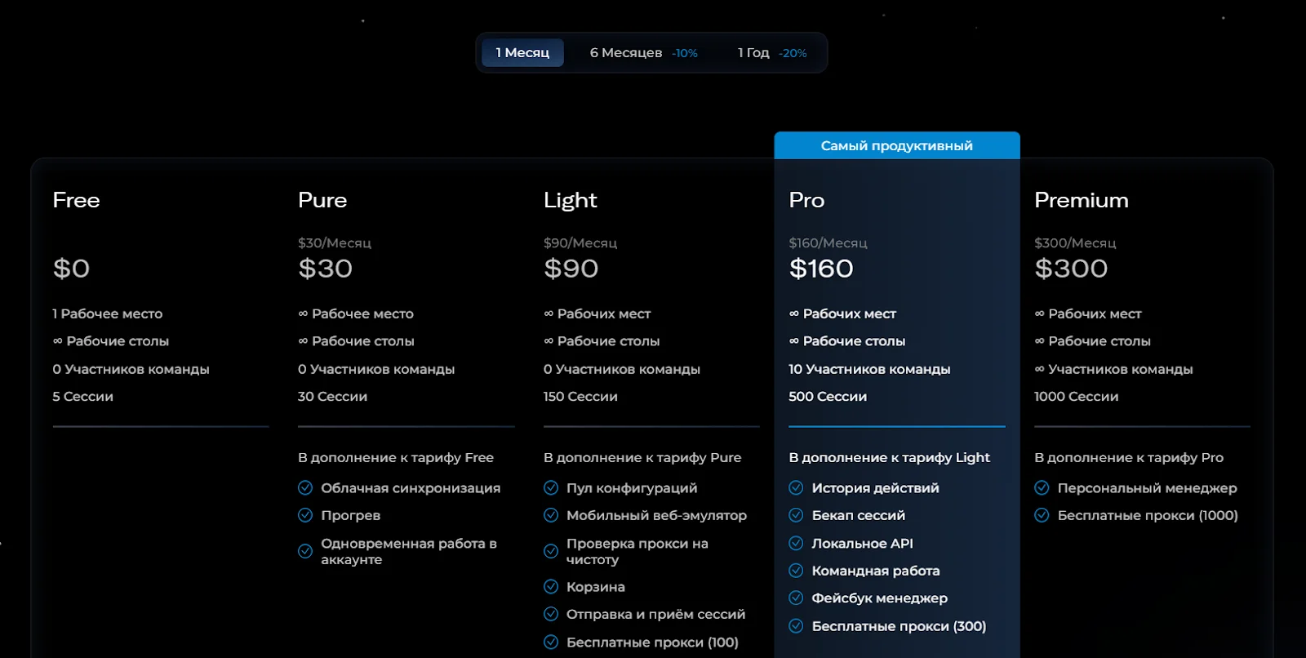Click check icon beside Бесплатные прокси (100)
This screenshot has height=658, width=1306.
pos(551,642)
